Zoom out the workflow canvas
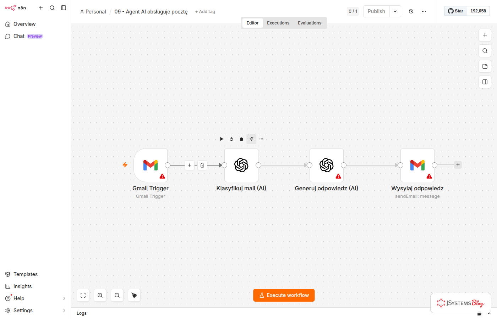497x319 pixels. pos(117,295)
